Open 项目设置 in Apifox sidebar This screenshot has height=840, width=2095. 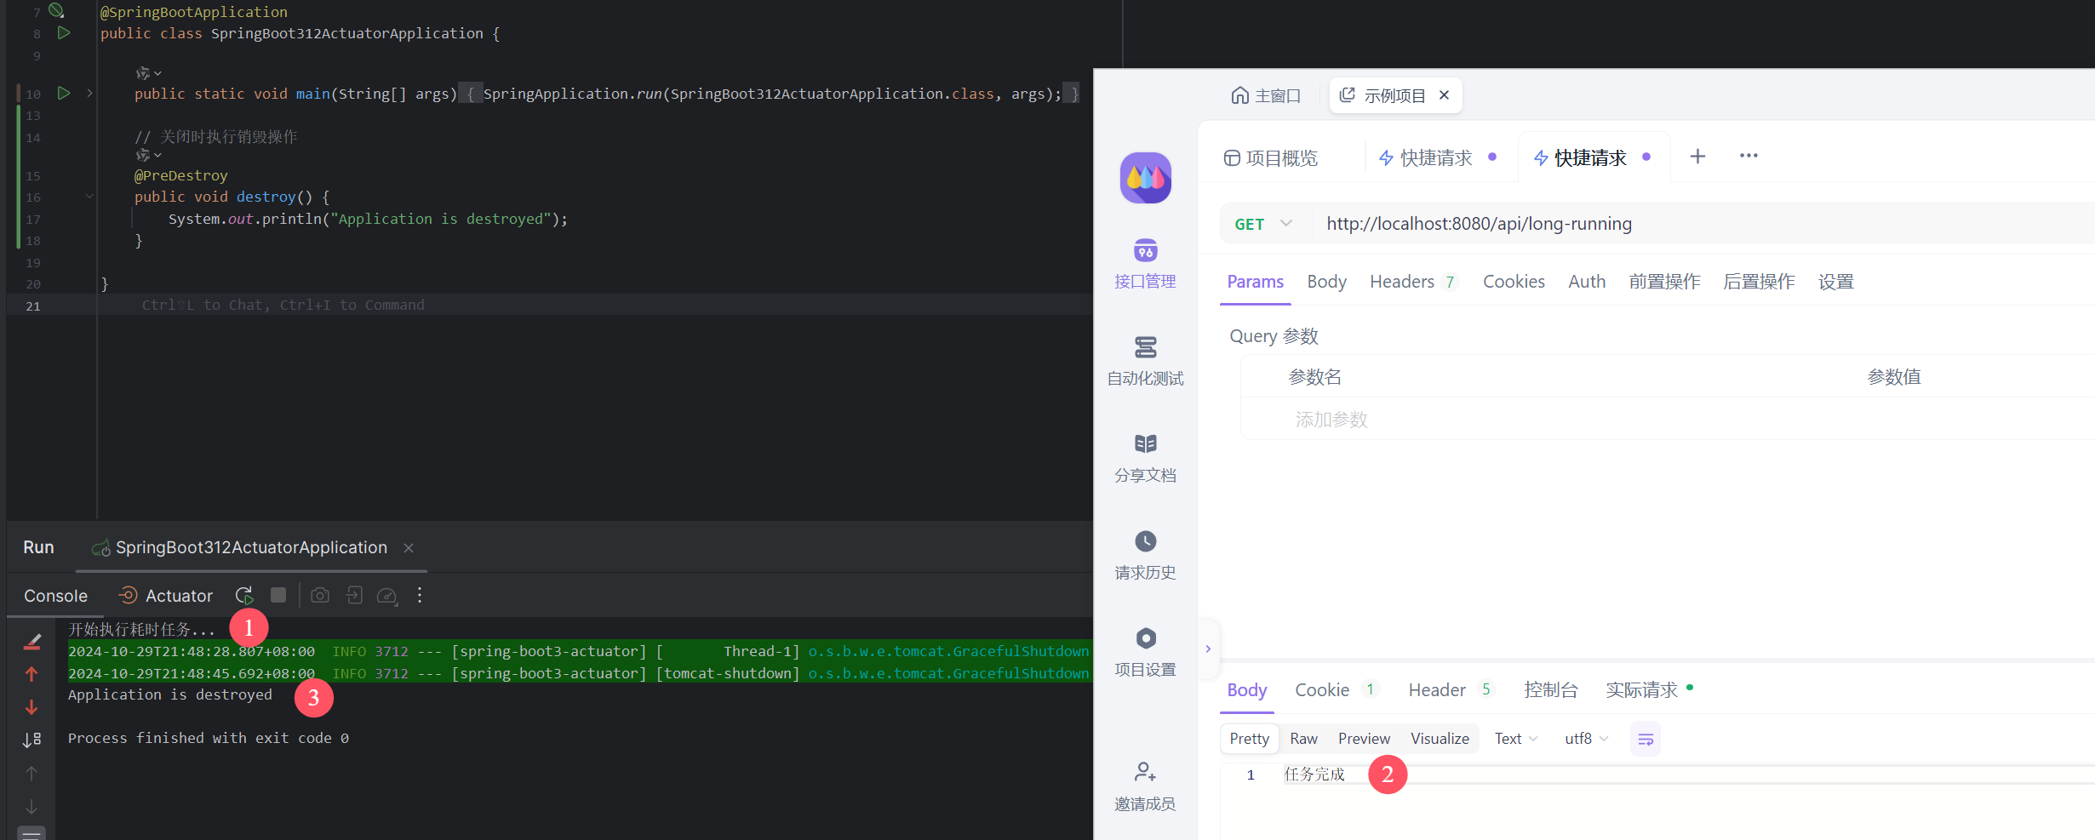point(1145,653)
